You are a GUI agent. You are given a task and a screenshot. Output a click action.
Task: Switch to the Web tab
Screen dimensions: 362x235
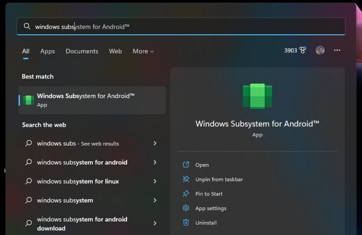coord(115,51)
